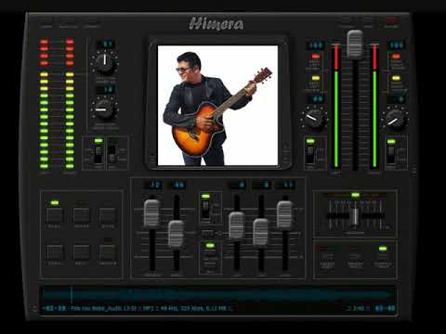Click the horizontal balance slider in right panel
446x334 pixels.
coord(355,215)
